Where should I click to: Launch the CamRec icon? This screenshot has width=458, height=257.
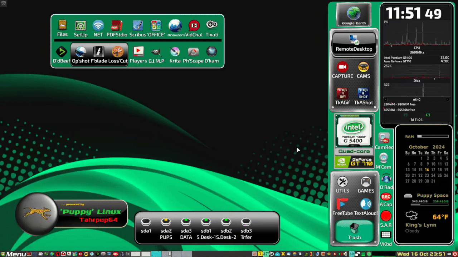384,138
